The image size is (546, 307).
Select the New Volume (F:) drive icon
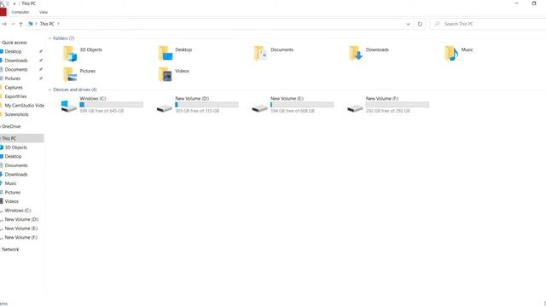pyautogui.click(x=355, y=108)
